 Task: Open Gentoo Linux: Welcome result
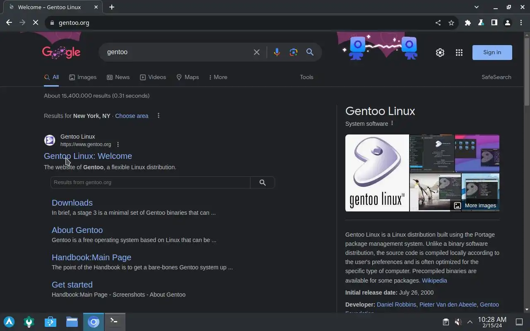tap(88, 156)
